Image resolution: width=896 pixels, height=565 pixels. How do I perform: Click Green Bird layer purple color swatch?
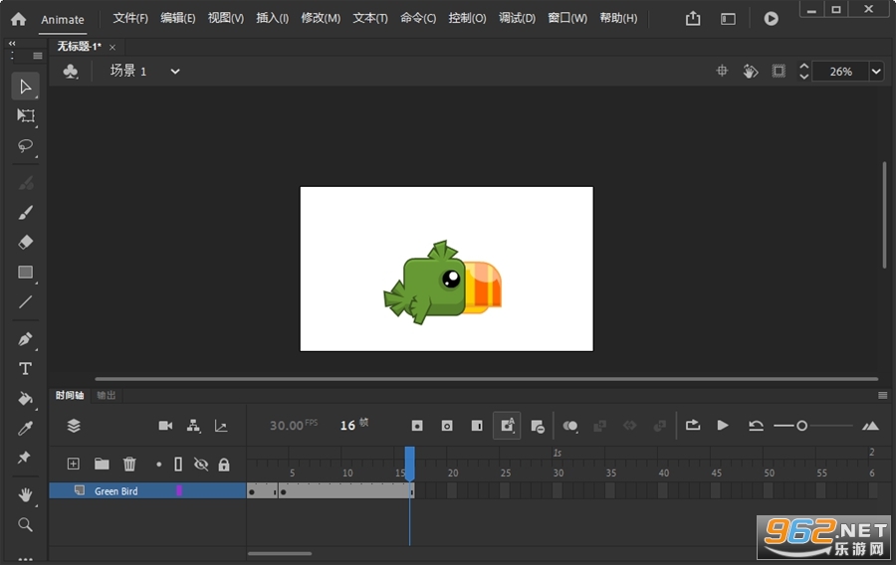coord(179,490)
